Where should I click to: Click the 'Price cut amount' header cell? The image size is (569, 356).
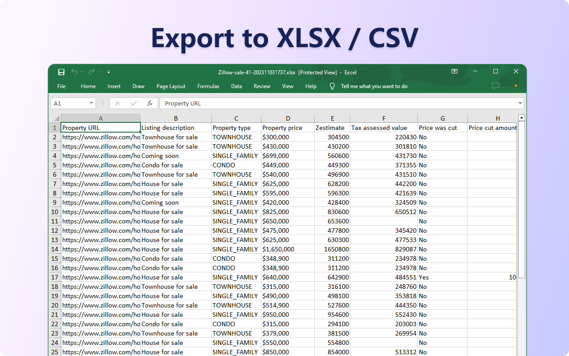coord(493,128)
